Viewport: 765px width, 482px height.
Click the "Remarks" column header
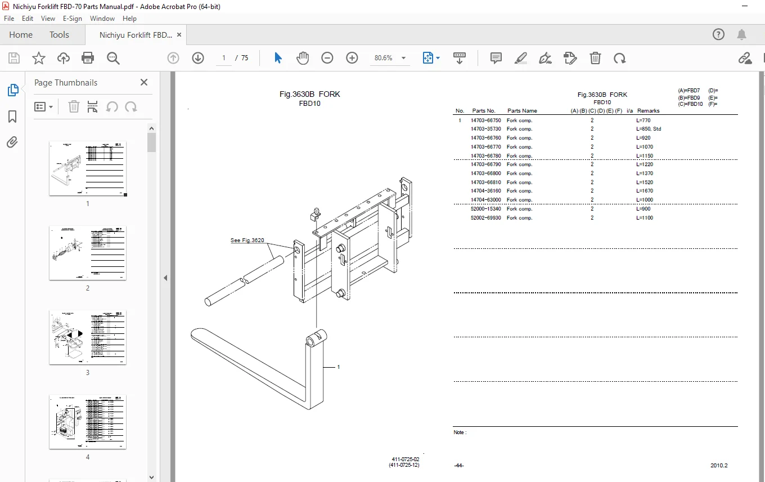[648, 111]
